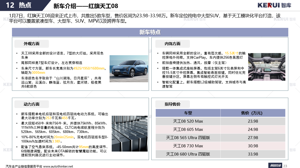Click bullet about 空气悬架系统
This screenshot has height=168, width=300.
[64, 151]
